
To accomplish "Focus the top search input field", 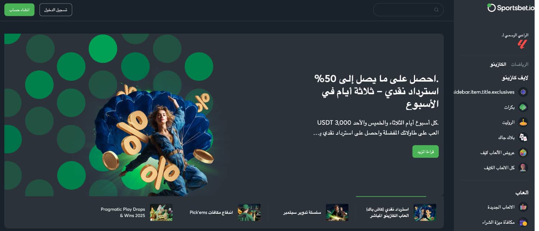I will click(408, 10).
